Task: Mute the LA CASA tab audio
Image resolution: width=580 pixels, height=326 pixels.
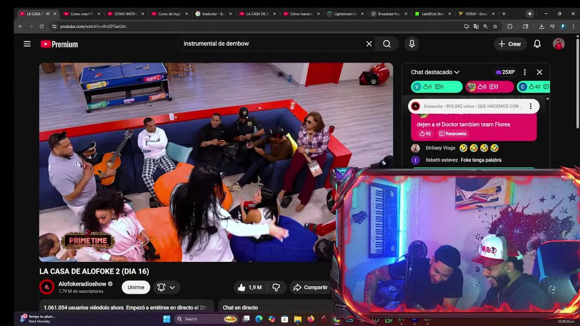Action: tap(48, 14)
